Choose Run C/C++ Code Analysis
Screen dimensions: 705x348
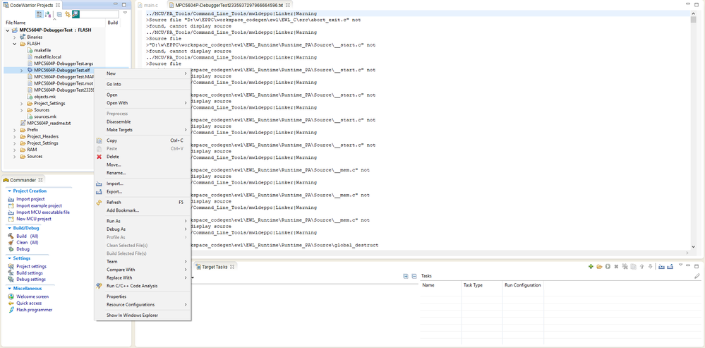(x=142, y=286)
